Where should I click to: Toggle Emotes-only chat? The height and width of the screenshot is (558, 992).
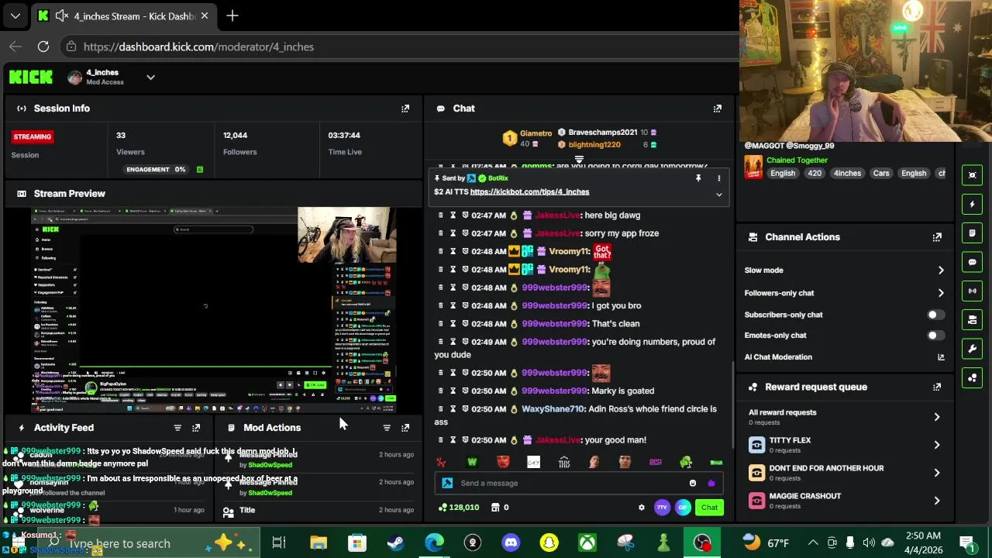[x=935, y=336]
